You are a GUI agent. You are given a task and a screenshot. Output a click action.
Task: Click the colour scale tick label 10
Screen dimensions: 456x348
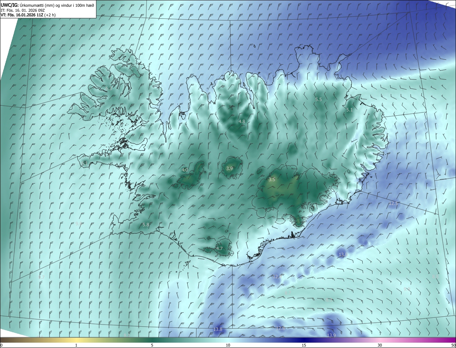click(228, 345)
